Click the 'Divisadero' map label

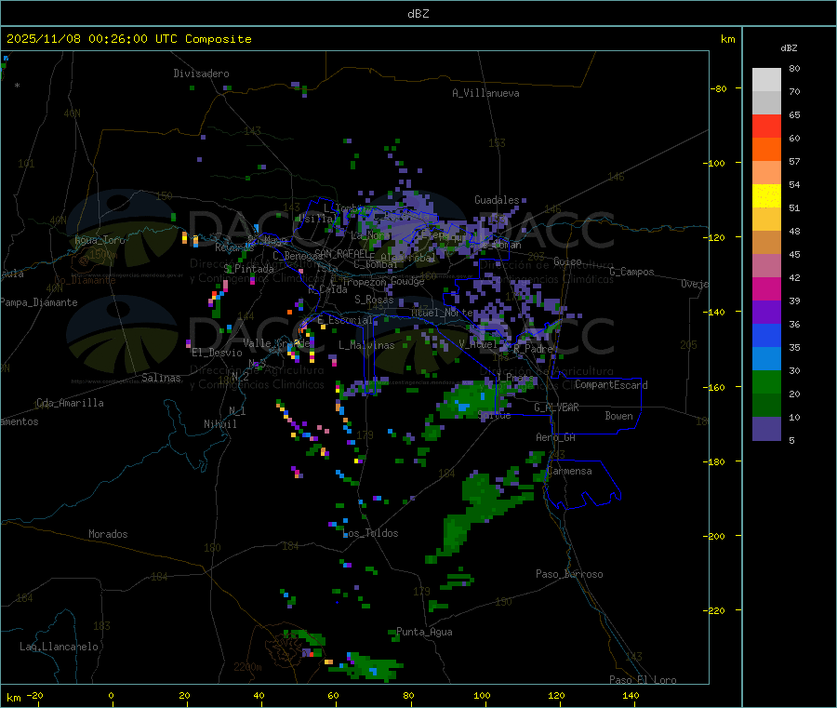click(201, 73)
